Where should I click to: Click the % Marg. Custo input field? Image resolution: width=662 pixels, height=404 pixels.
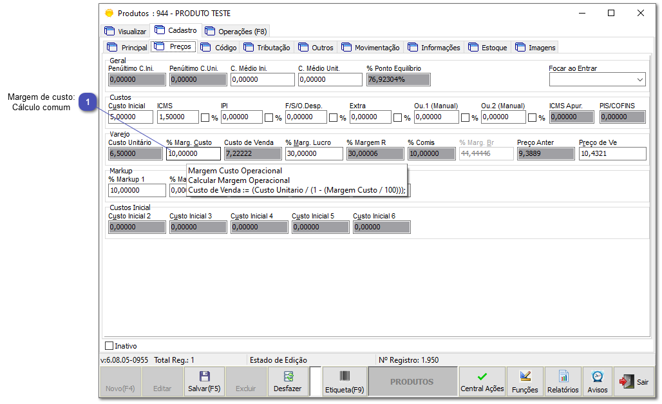[193, 154]
